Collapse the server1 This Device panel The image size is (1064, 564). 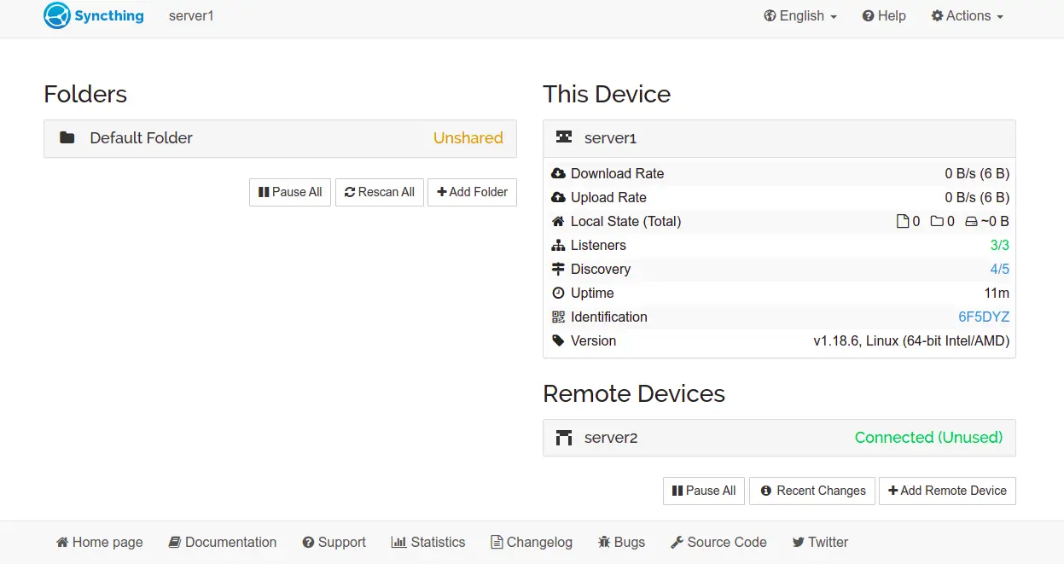pos(779,137)
